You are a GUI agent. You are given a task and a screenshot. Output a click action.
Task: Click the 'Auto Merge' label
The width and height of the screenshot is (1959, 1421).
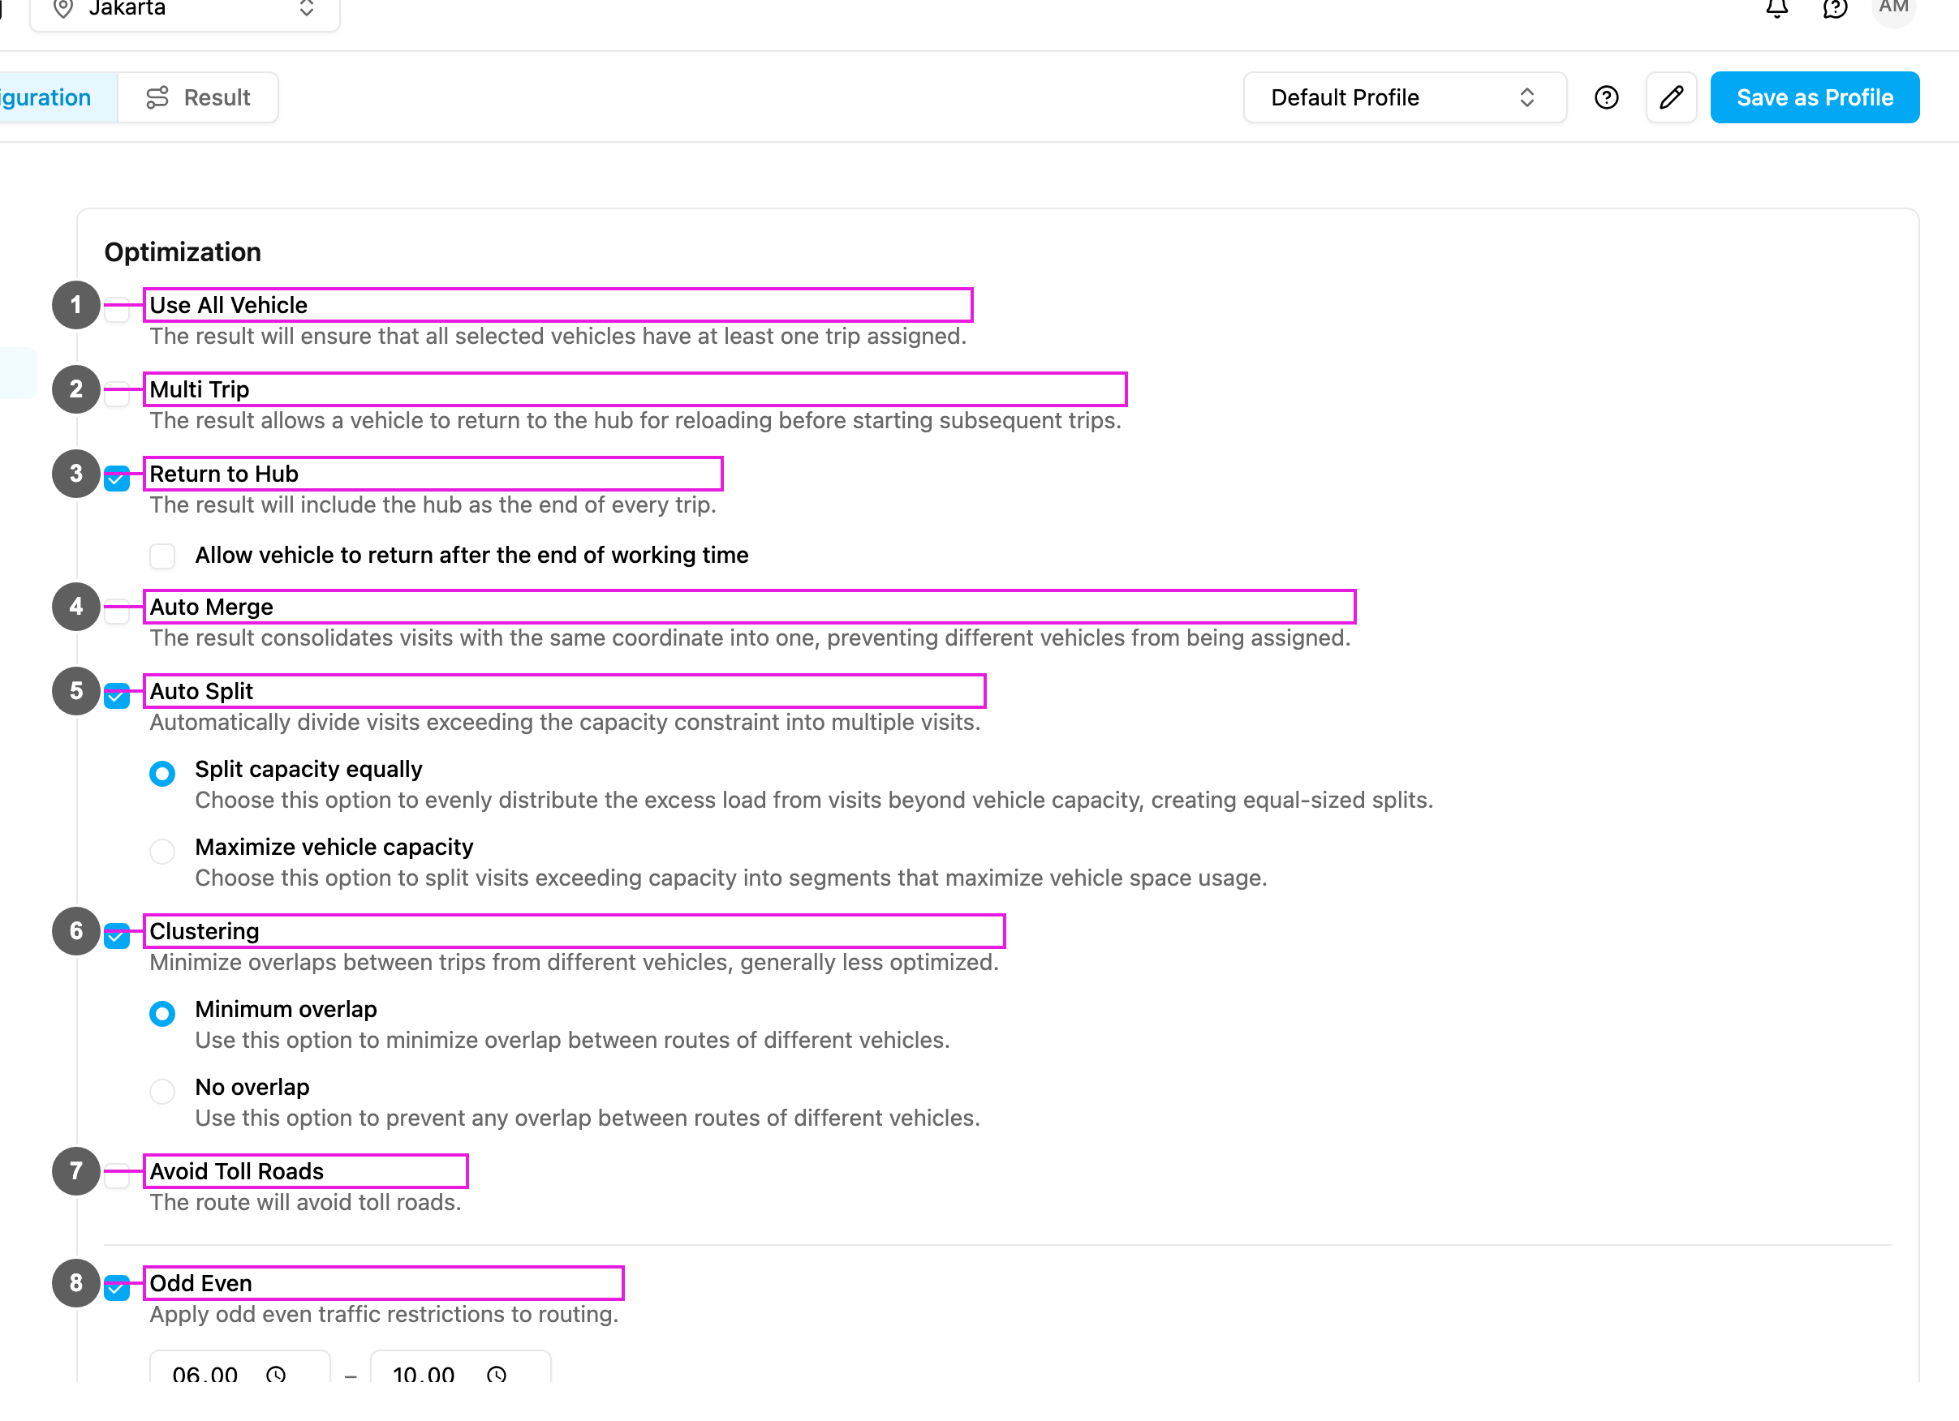pos(212,607)
